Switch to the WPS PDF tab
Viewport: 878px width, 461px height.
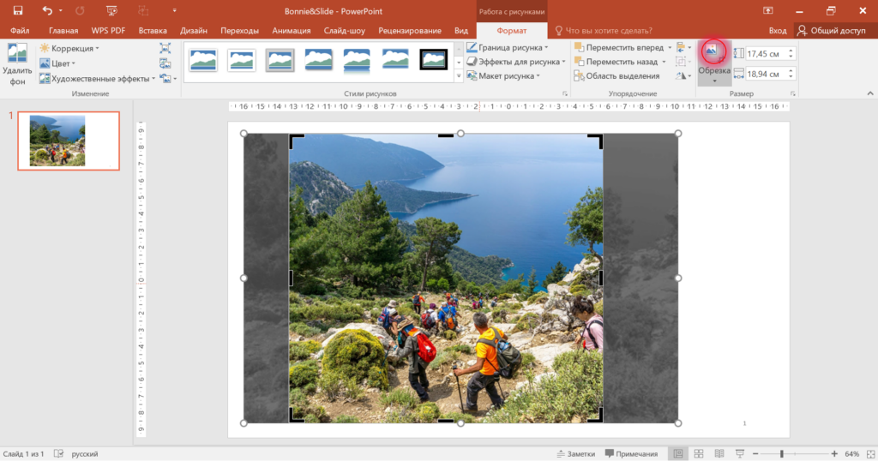(108, 31)
